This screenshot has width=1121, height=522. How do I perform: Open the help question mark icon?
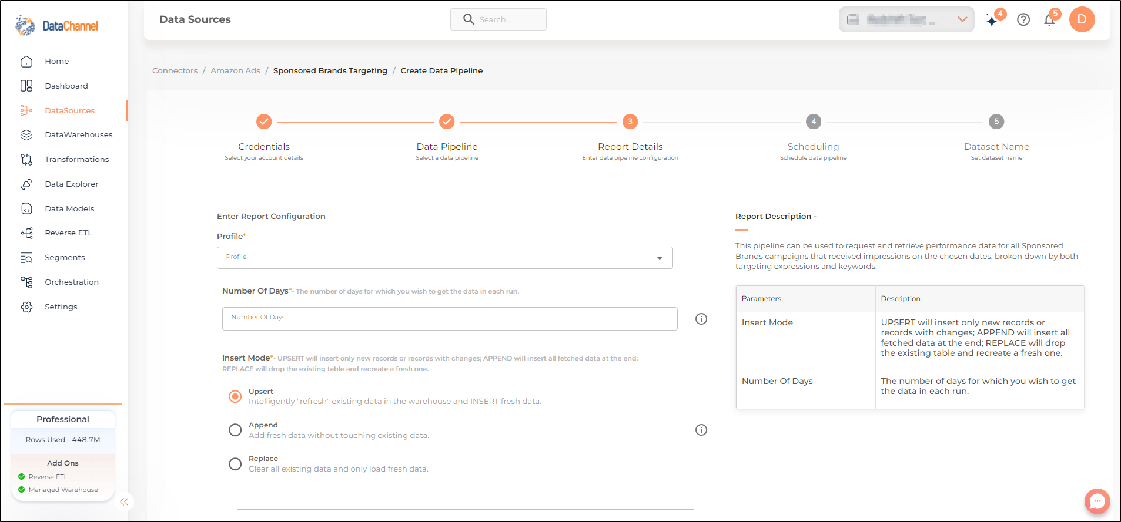coord(1023,20)
